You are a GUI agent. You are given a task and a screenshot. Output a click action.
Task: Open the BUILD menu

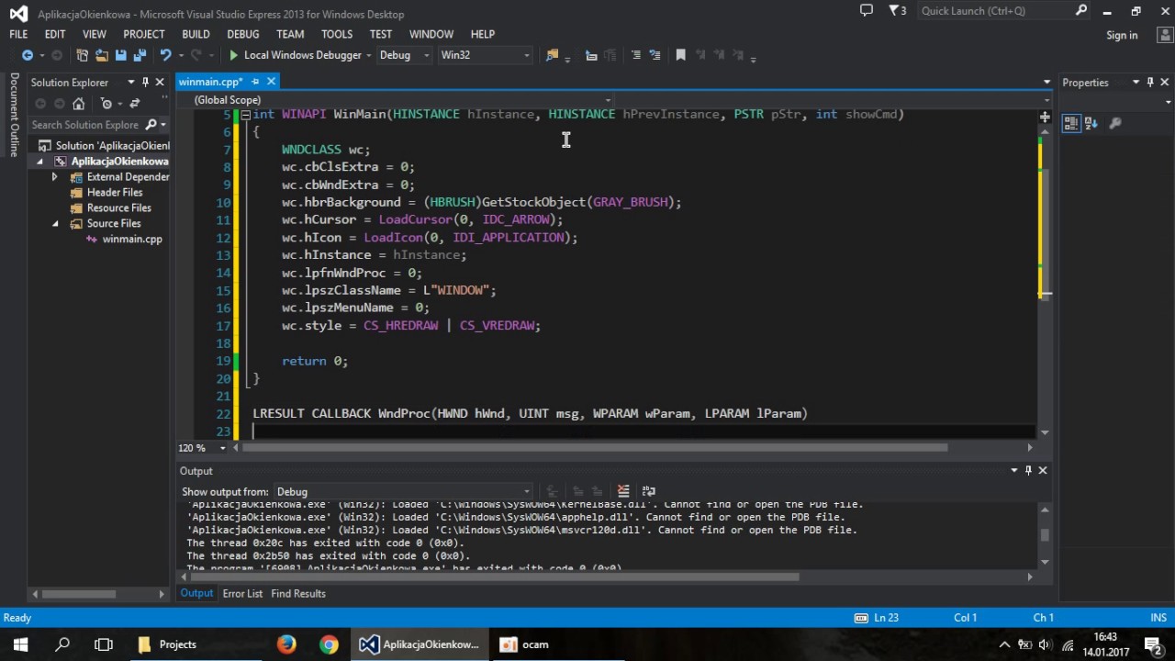(x=196, y=34)
